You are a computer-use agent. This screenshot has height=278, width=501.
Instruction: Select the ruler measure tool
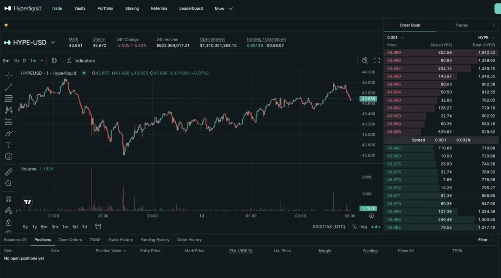click(9, 172)
